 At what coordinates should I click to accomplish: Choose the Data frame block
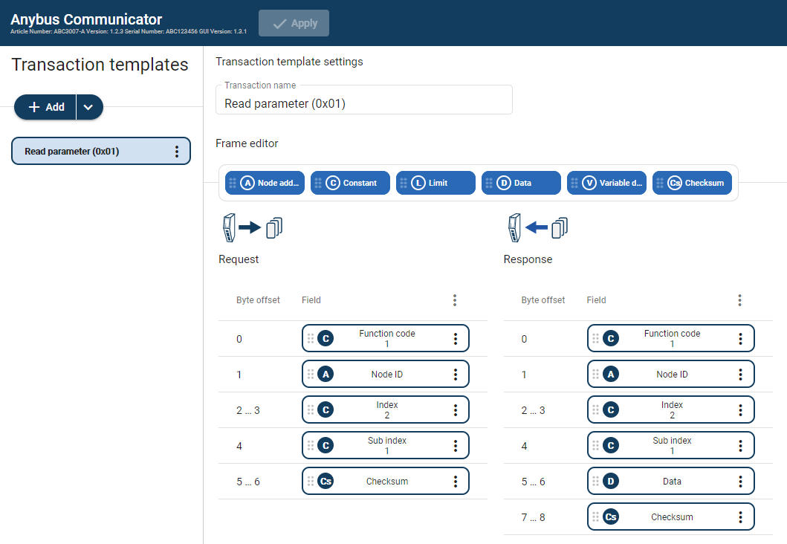(521, 183)
